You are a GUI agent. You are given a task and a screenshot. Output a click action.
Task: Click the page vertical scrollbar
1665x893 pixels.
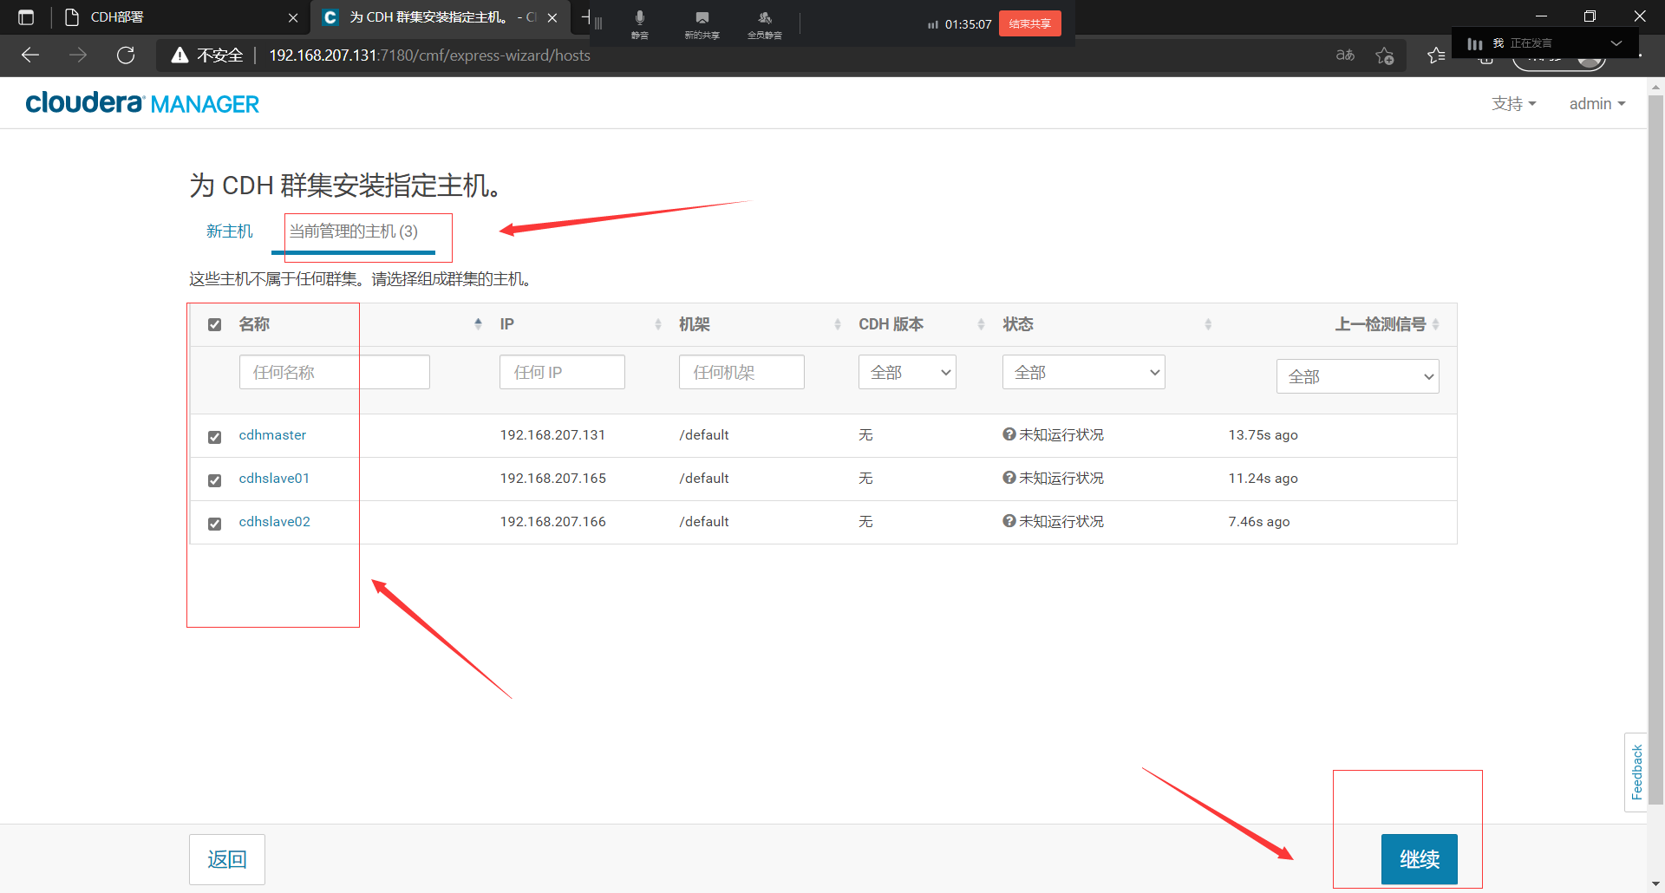1655,451
